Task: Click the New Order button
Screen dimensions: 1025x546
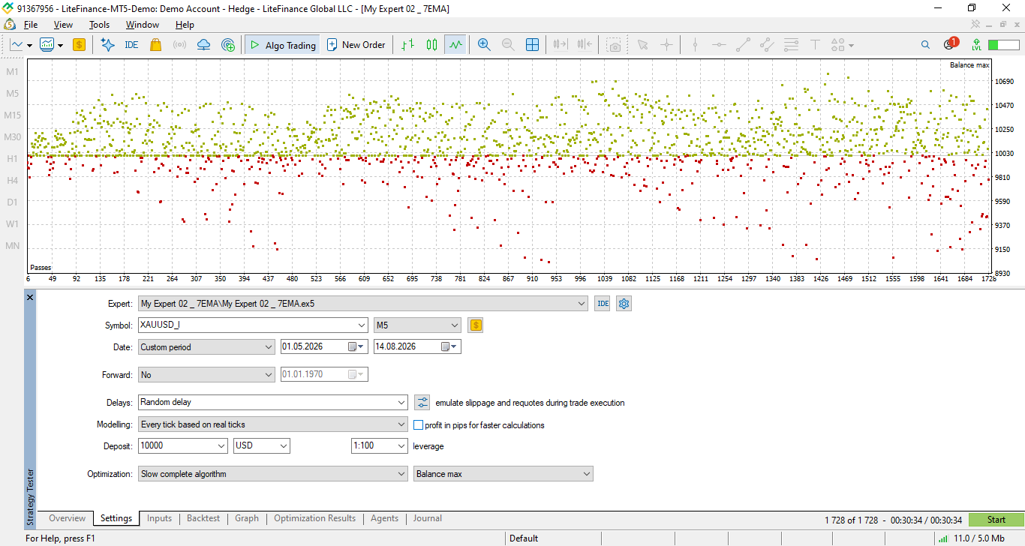Action: pos(356,45)
